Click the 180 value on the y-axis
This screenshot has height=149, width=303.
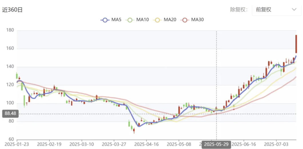[10, 31]
